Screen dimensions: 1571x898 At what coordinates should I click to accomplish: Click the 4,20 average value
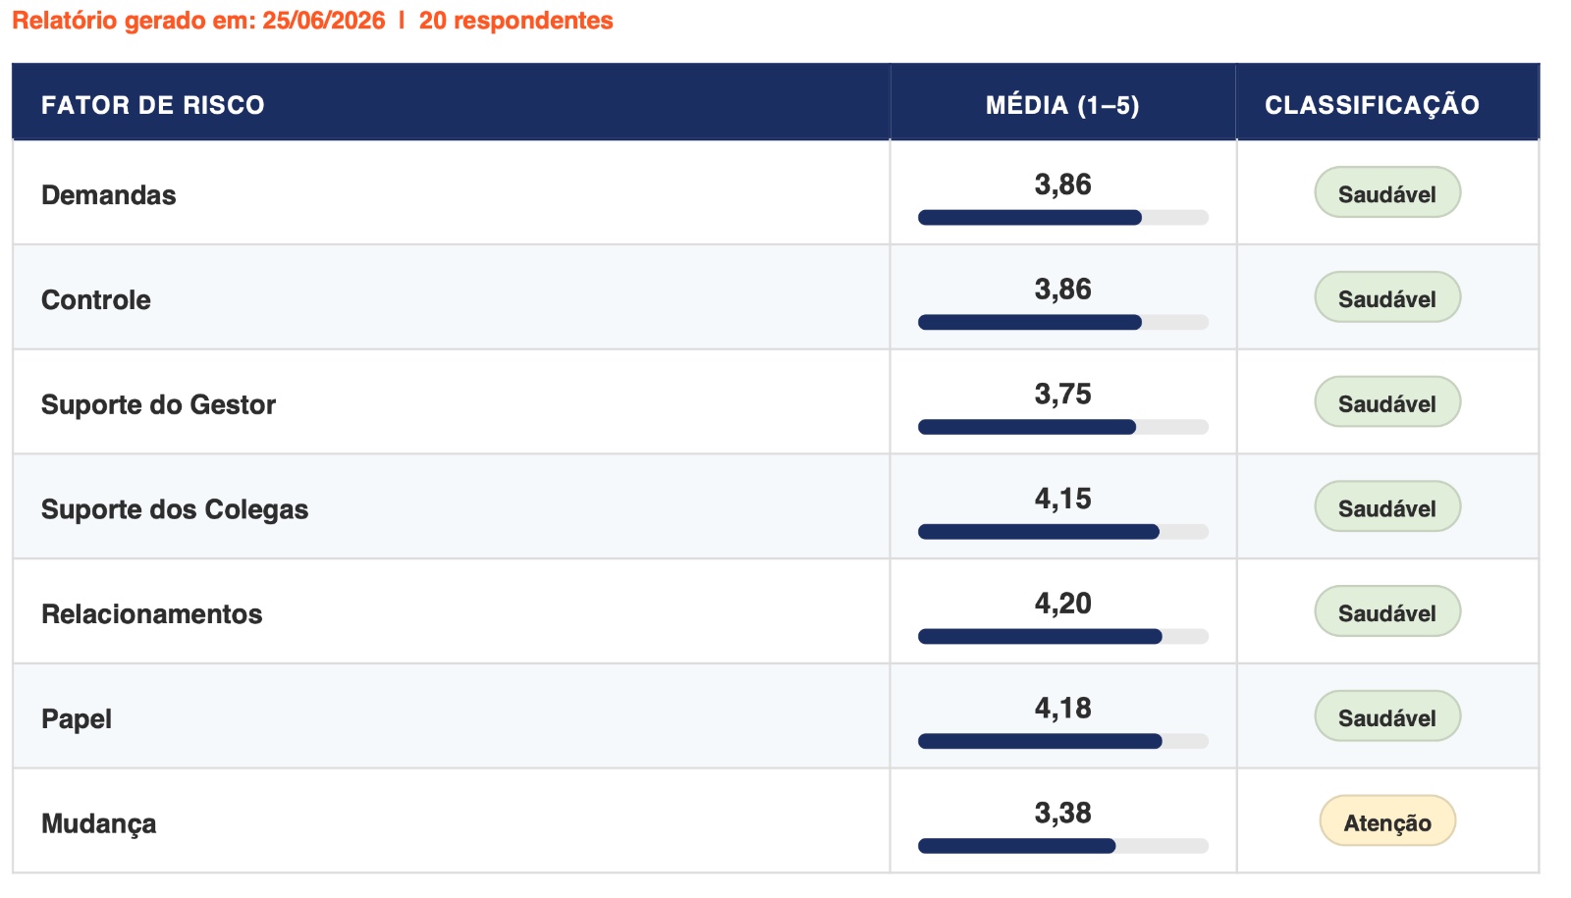[1062, 603]
